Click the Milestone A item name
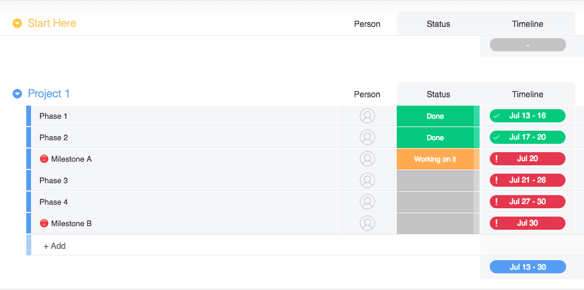The image size is (584, 290). point(71,159)
